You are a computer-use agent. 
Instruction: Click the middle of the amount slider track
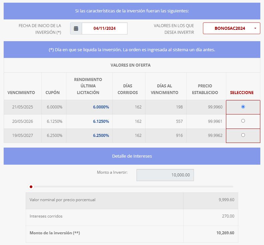132,187
